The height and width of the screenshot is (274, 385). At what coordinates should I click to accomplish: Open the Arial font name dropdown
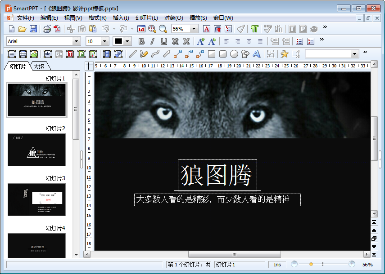pyautogui.click(x=77, y=41)
